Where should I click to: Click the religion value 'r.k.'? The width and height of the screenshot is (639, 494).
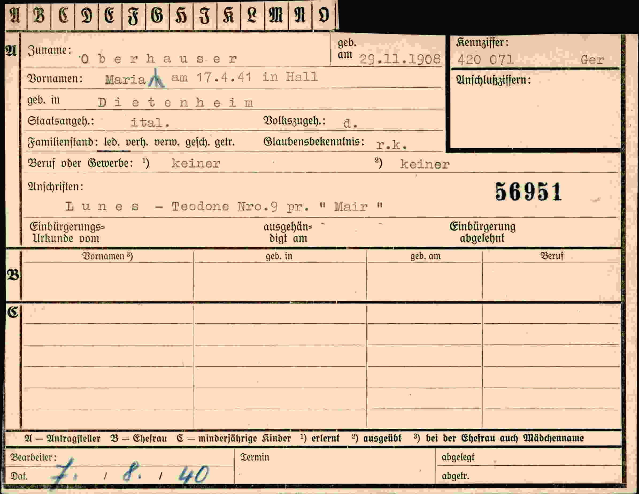(x=391, y=145)
